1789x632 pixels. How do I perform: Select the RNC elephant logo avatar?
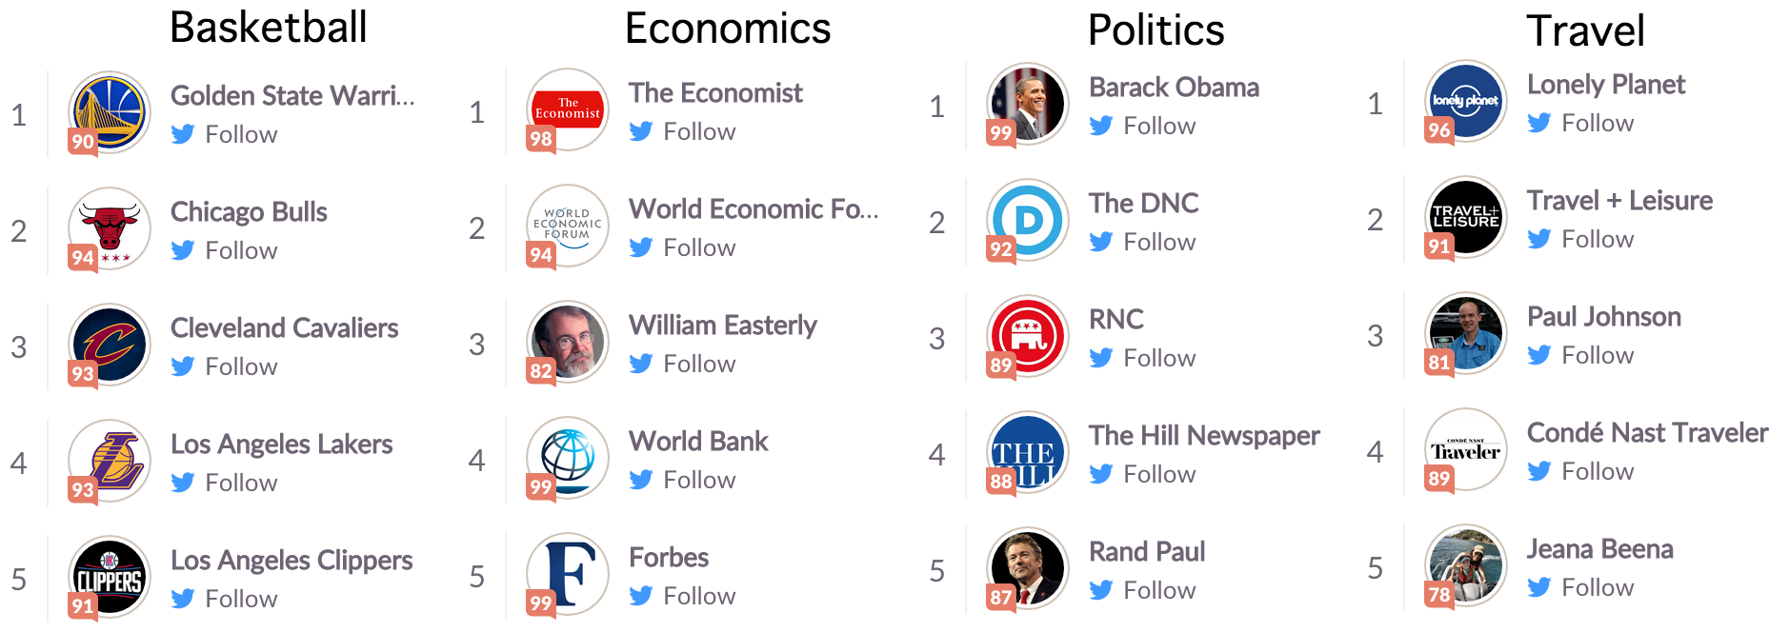(x=1028, y=336)
